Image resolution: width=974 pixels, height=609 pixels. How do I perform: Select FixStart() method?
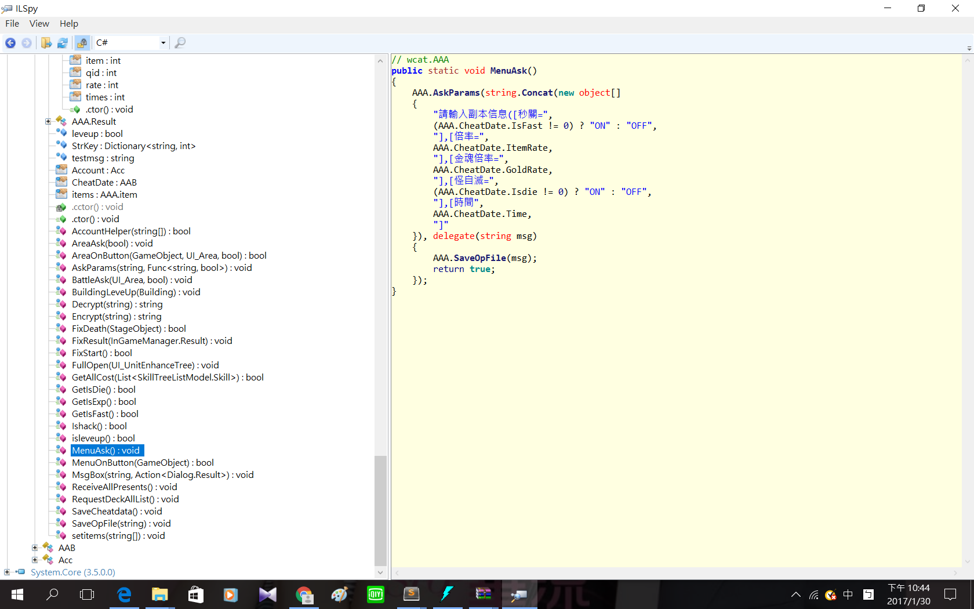101,353
